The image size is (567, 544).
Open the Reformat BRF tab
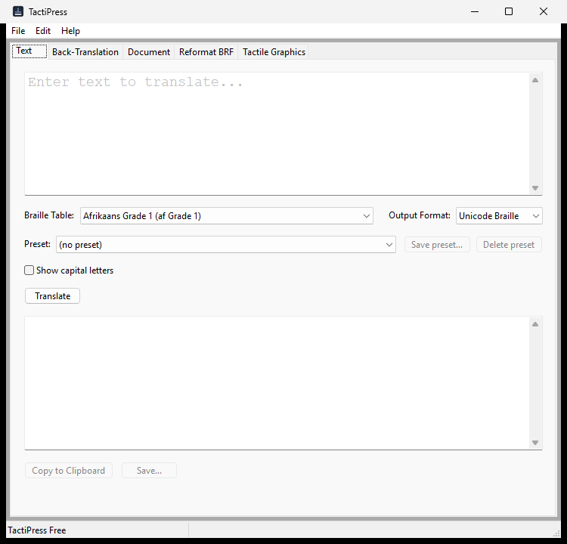tap(206, 52)
